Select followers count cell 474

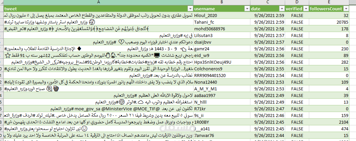(x=329, y=129)
